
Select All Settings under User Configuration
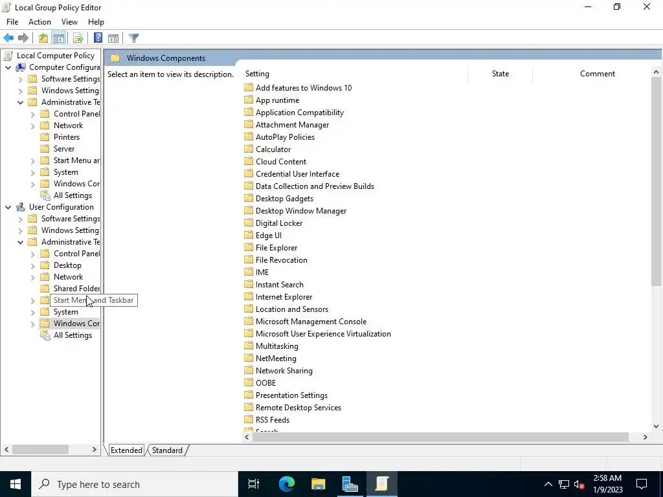pyautogui.click(x=73, y=335)
